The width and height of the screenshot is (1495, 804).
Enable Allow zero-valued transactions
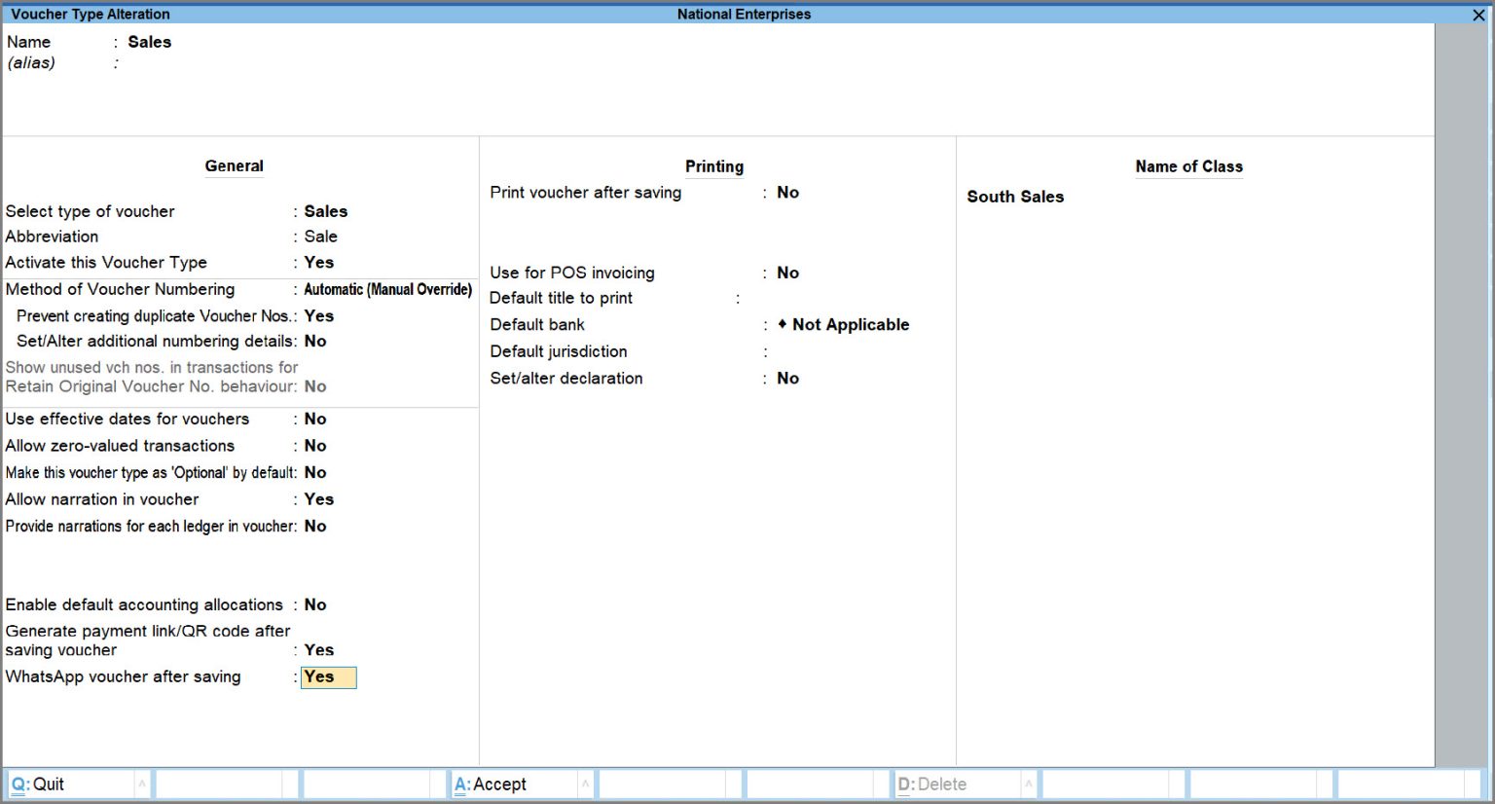pyautogui.click(x=314, y=445)
